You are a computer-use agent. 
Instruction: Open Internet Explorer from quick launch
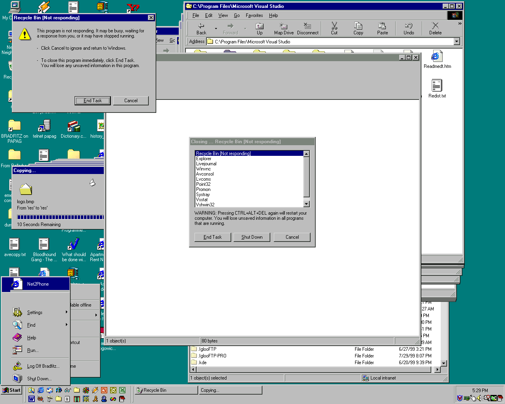pyautogui.click(x=41, y=390)
